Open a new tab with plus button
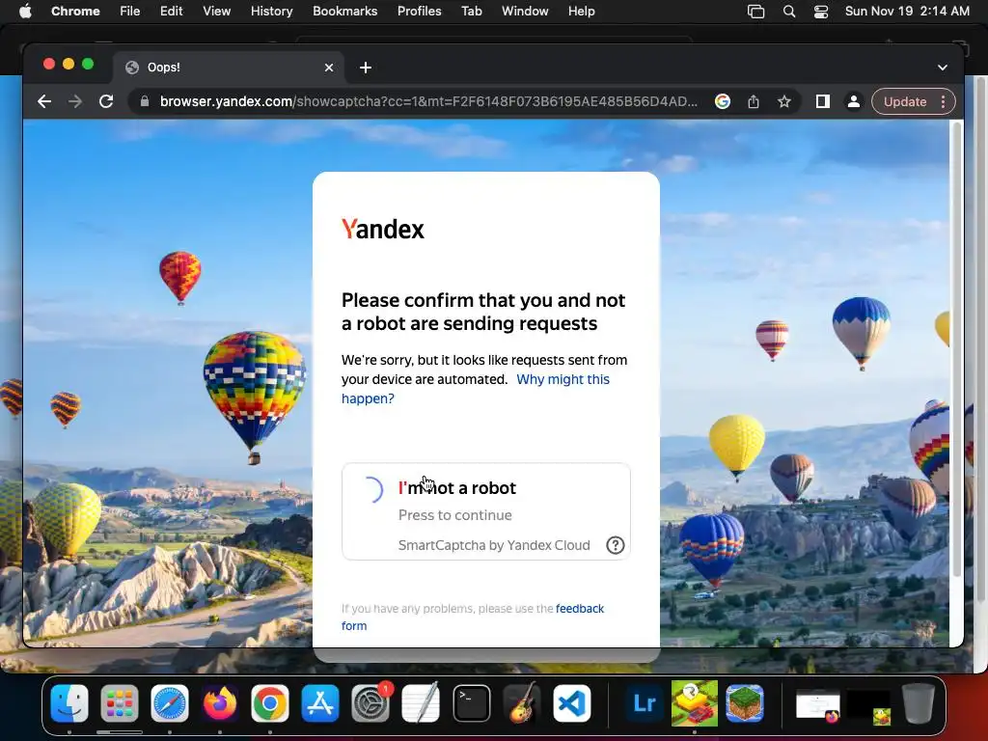The image size is (988, 741). pyautogui.click(x=366, y=68)
